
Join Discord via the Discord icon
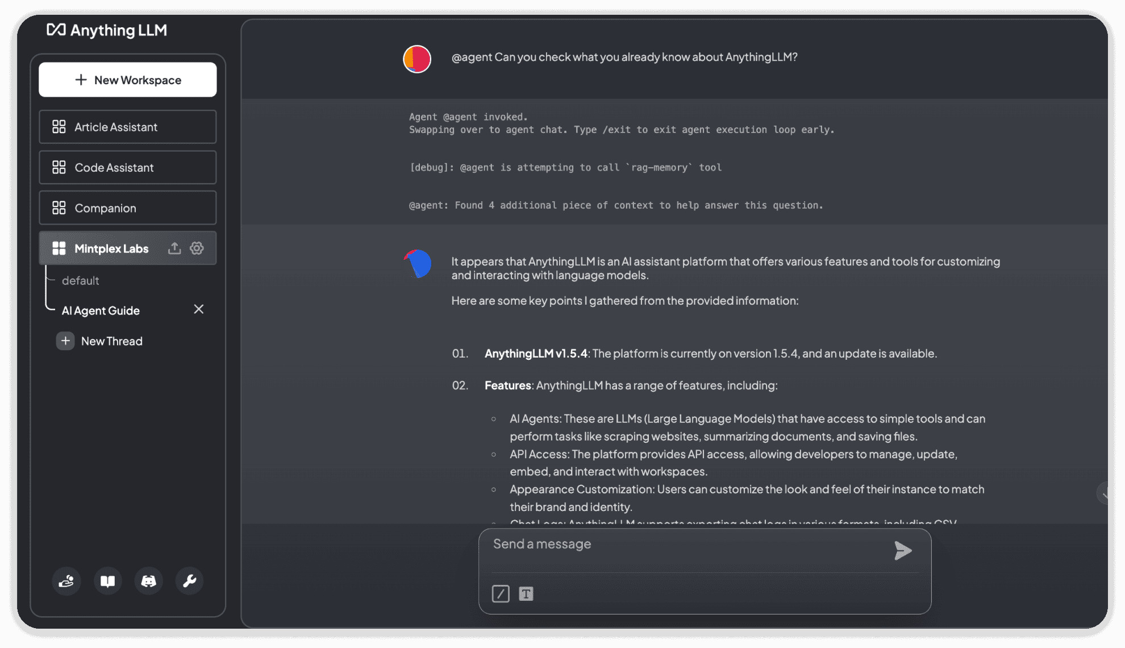[148, 581]
